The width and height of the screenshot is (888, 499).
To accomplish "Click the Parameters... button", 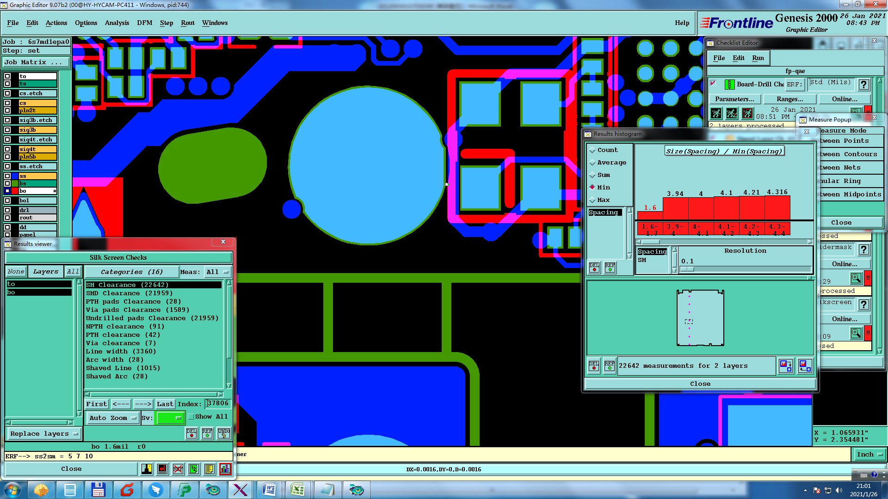I will [734, 99].
